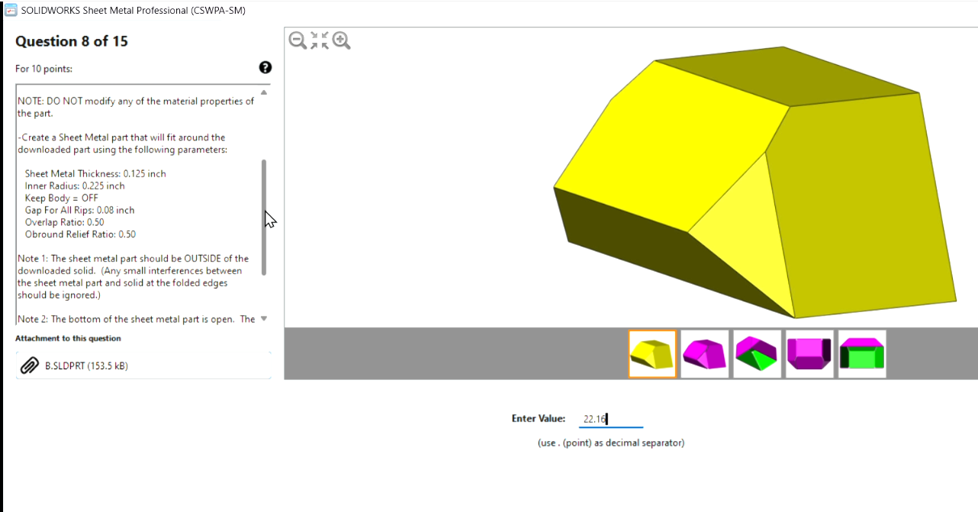The height and width of the screenshot is (512, 978).
Task: Click the zoom in magnifier icon
Action: point(342,40)
